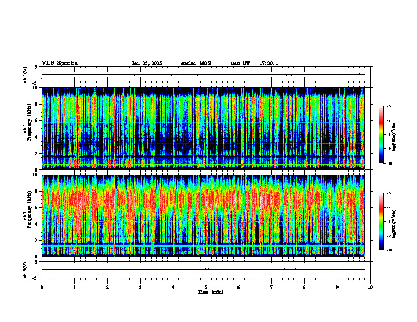417x322 pixels.
Task: Click the ch.2 color scale bar
Action: 381,222
